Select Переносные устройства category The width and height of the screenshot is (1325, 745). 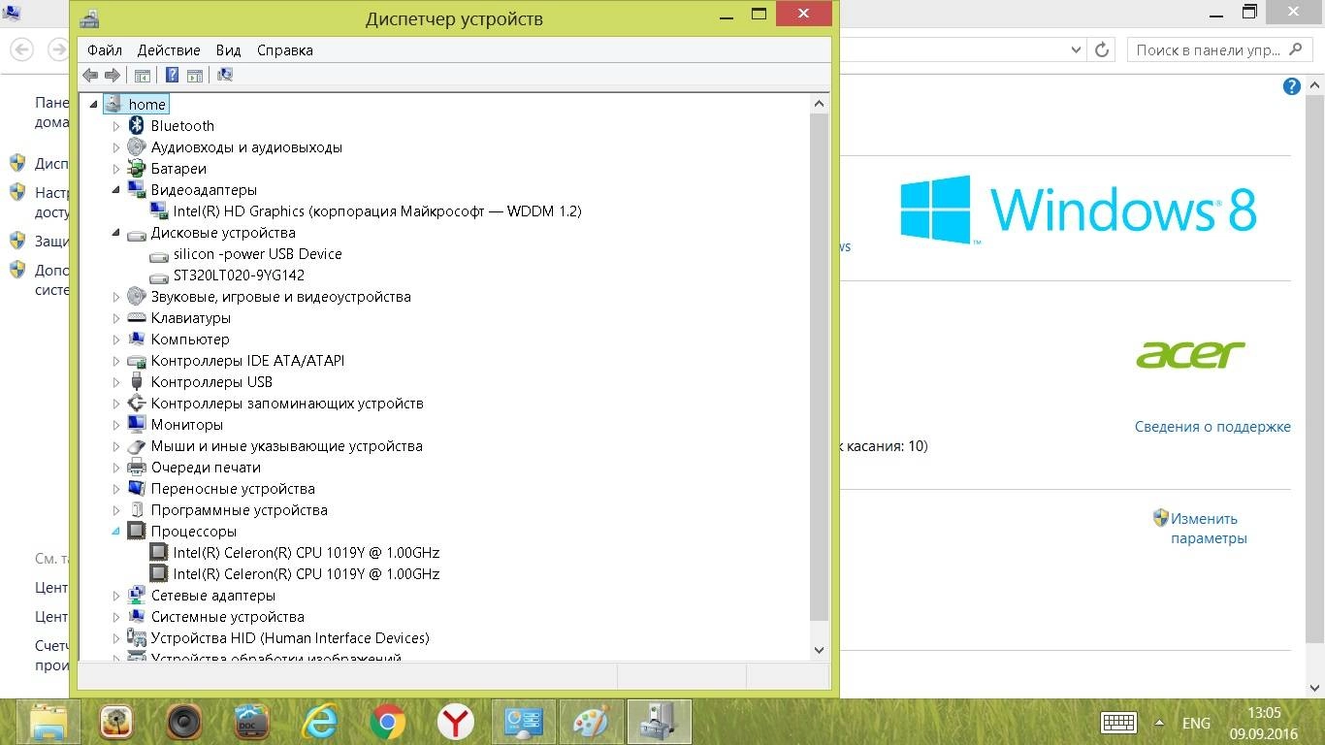click(x=233, y=488)
